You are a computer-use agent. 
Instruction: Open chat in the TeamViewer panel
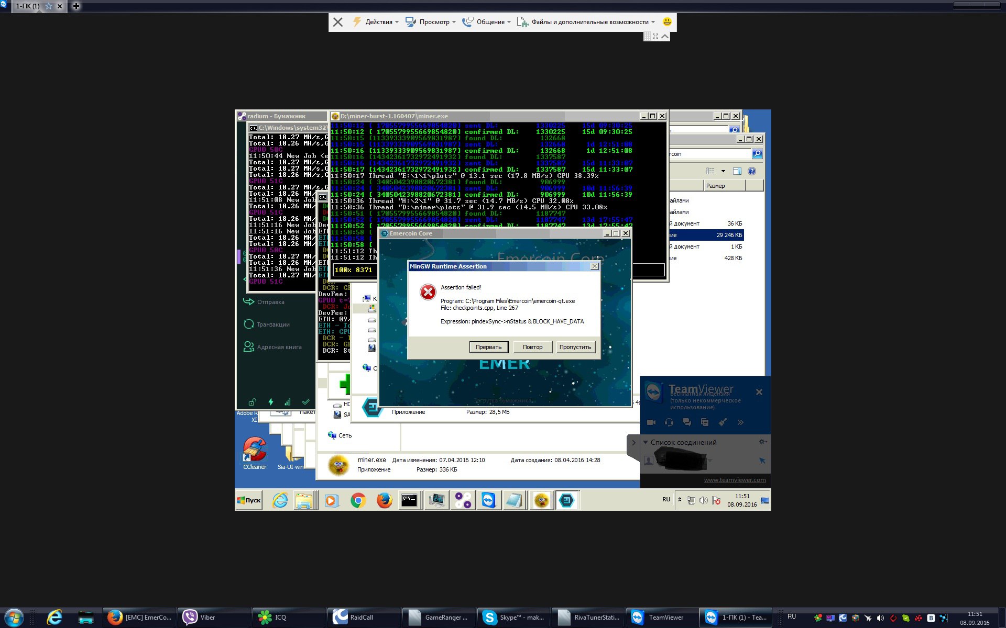pyautogui.click(x=687, y=422)
